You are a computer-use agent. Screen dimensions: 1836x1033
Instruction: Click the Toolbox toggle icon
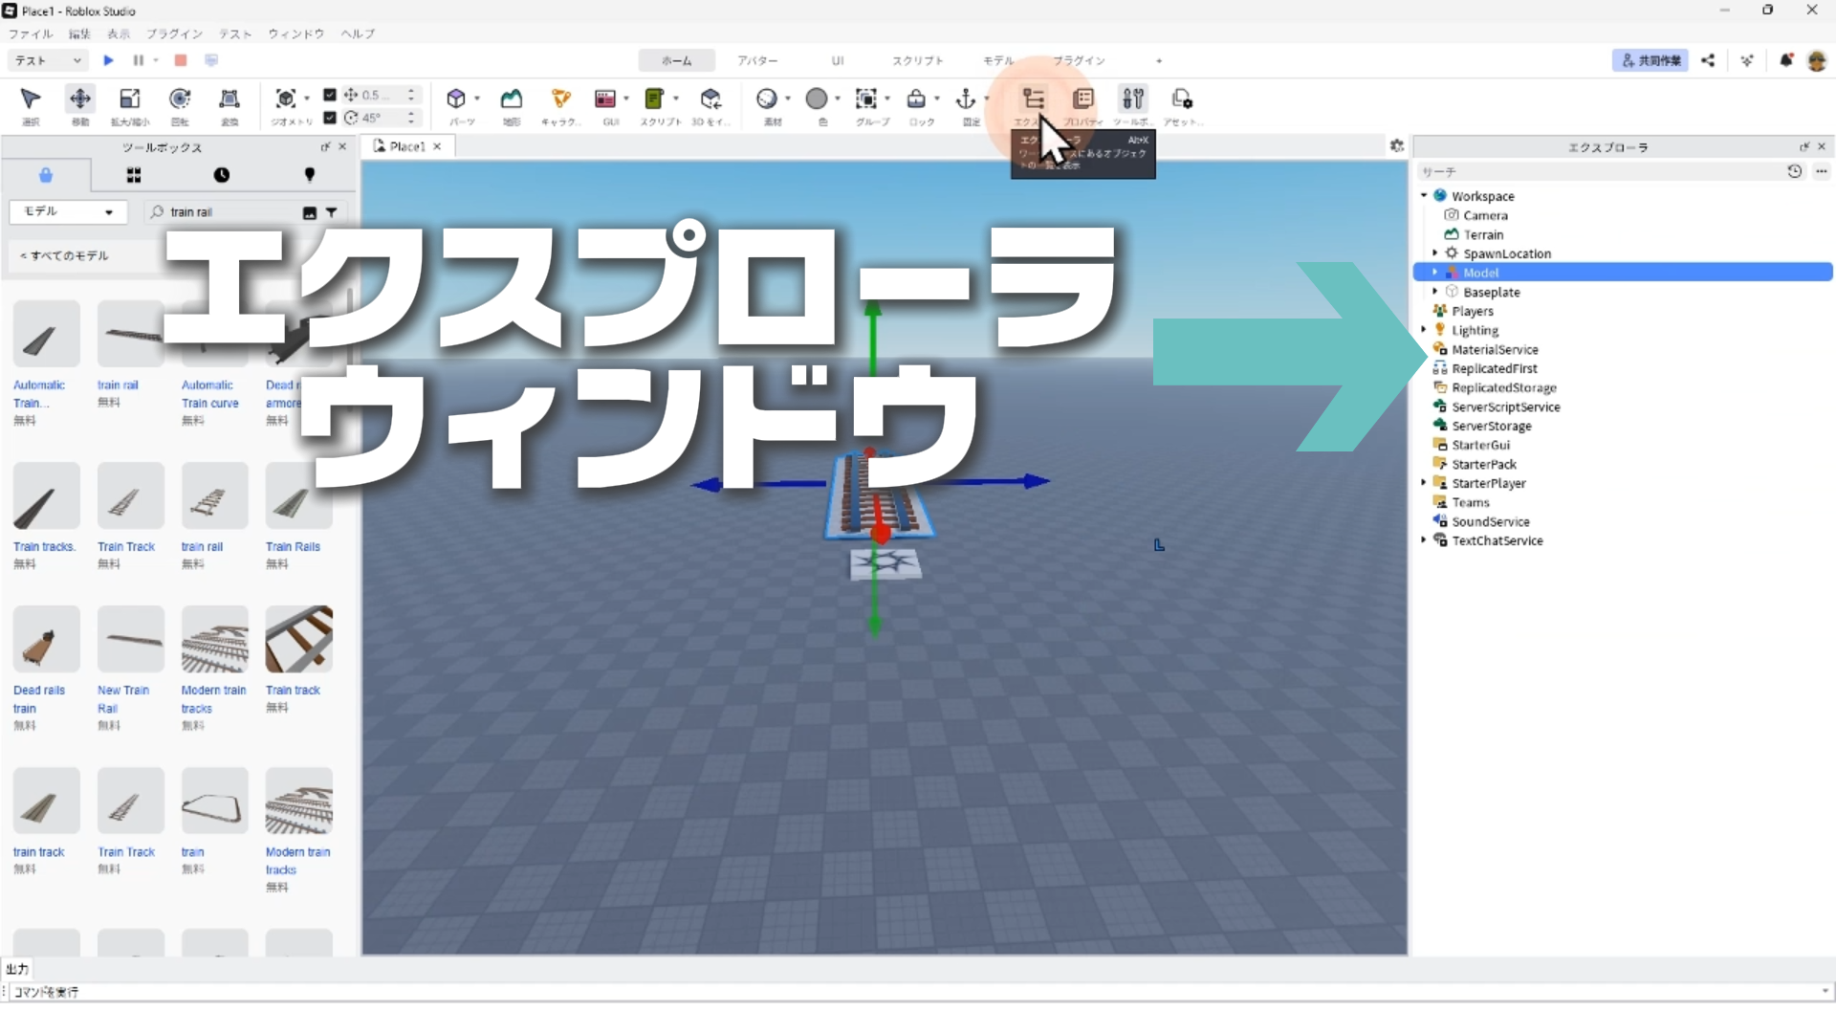point(1132,99)
